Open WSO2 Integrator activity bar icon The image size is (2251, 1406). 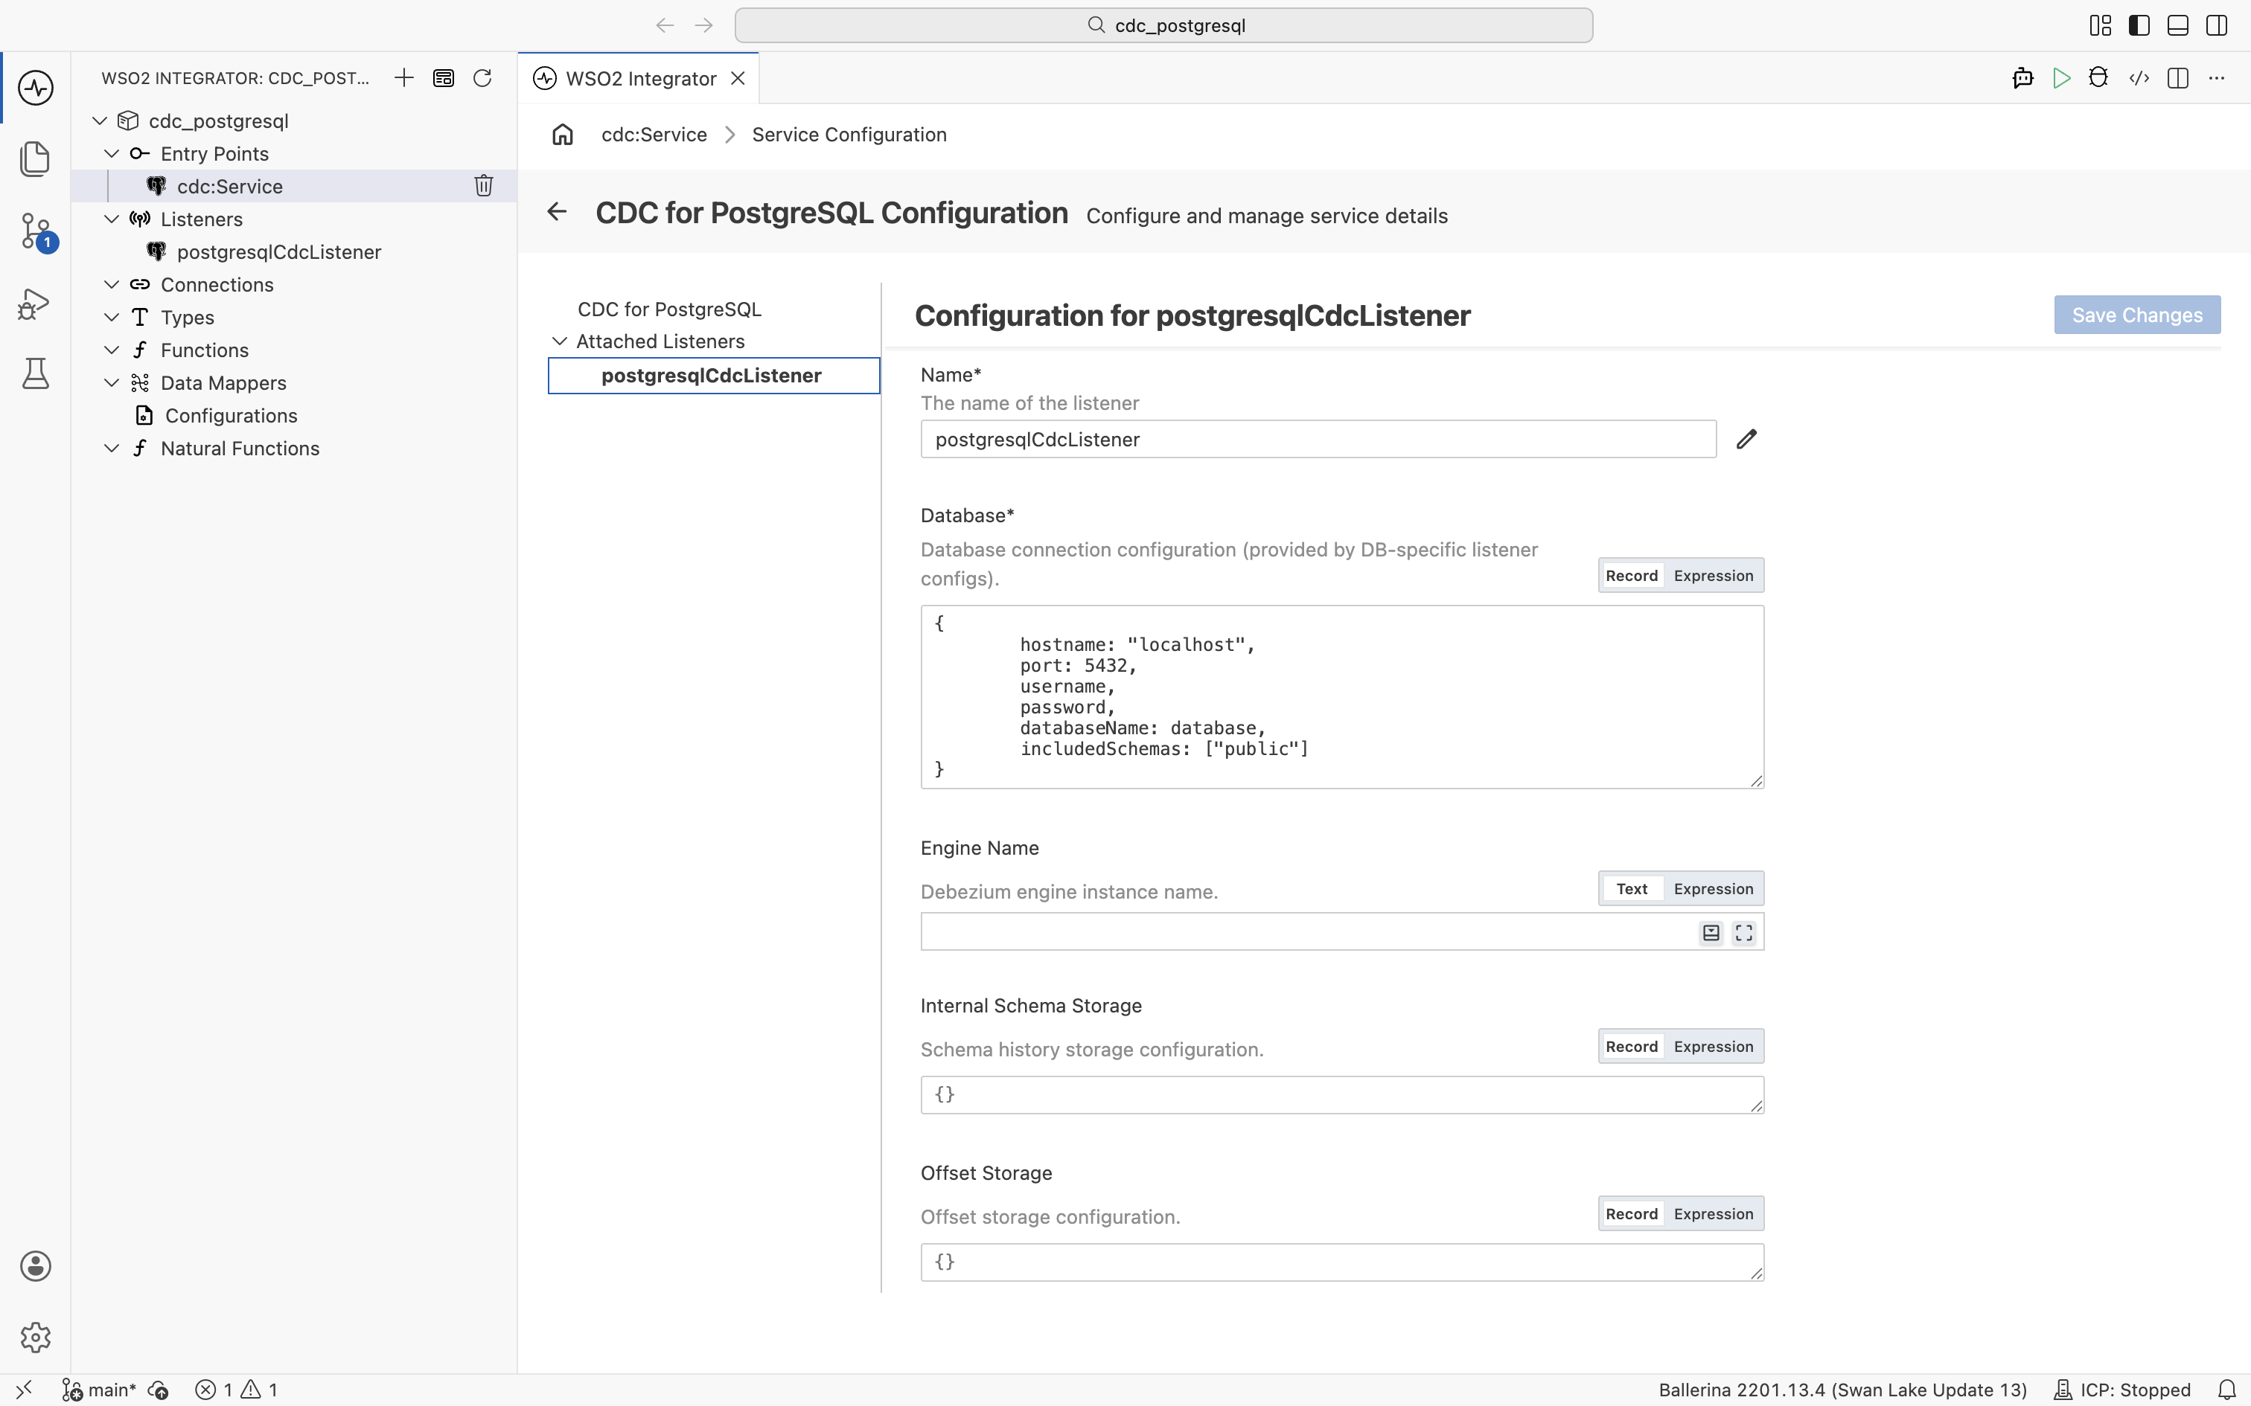35,89
